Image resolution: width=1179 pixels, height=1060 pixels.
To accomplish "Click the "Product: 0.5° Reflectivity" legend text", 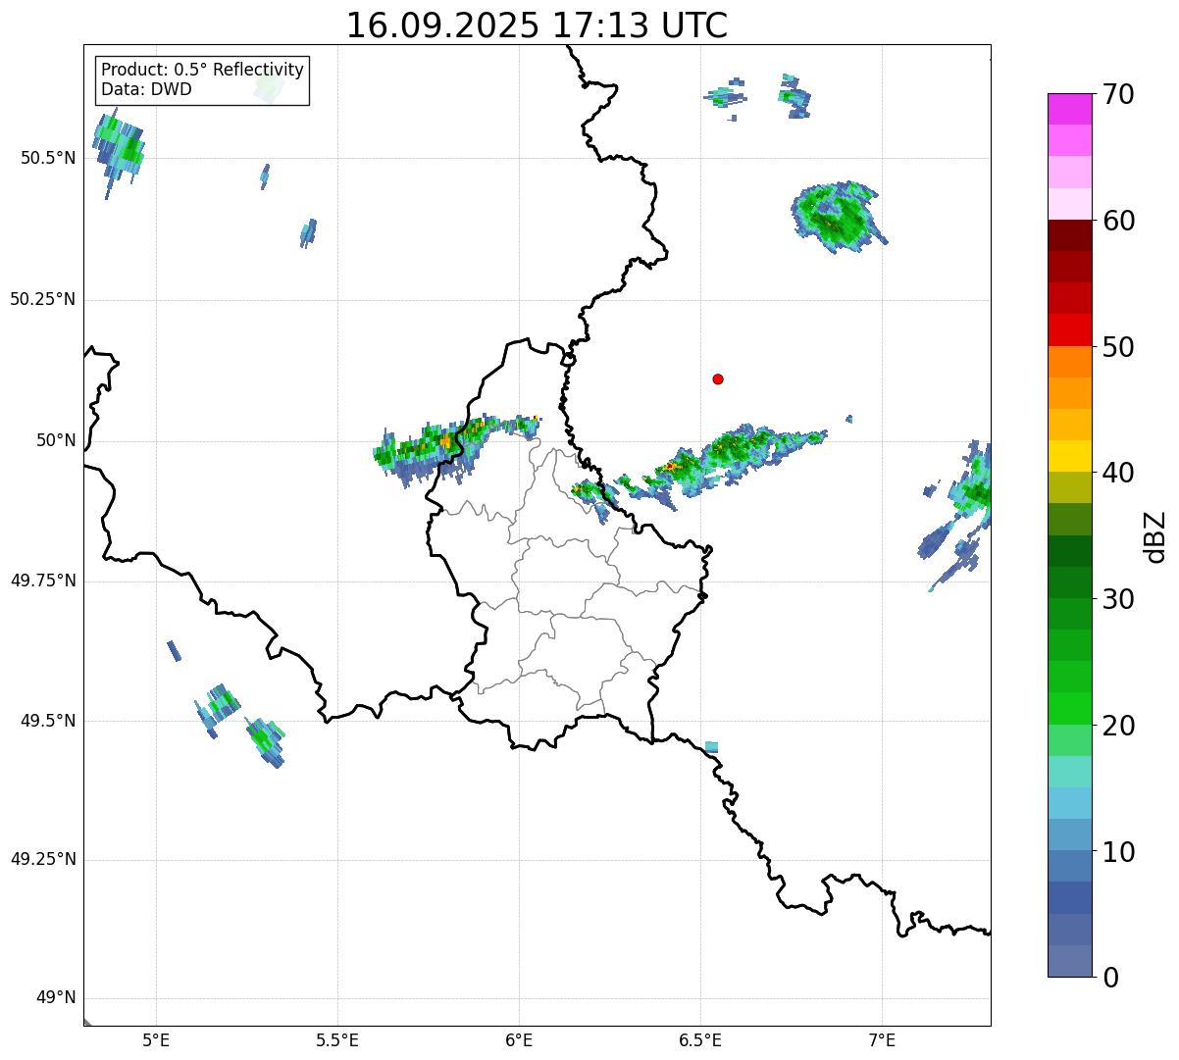I will point(202,70).
